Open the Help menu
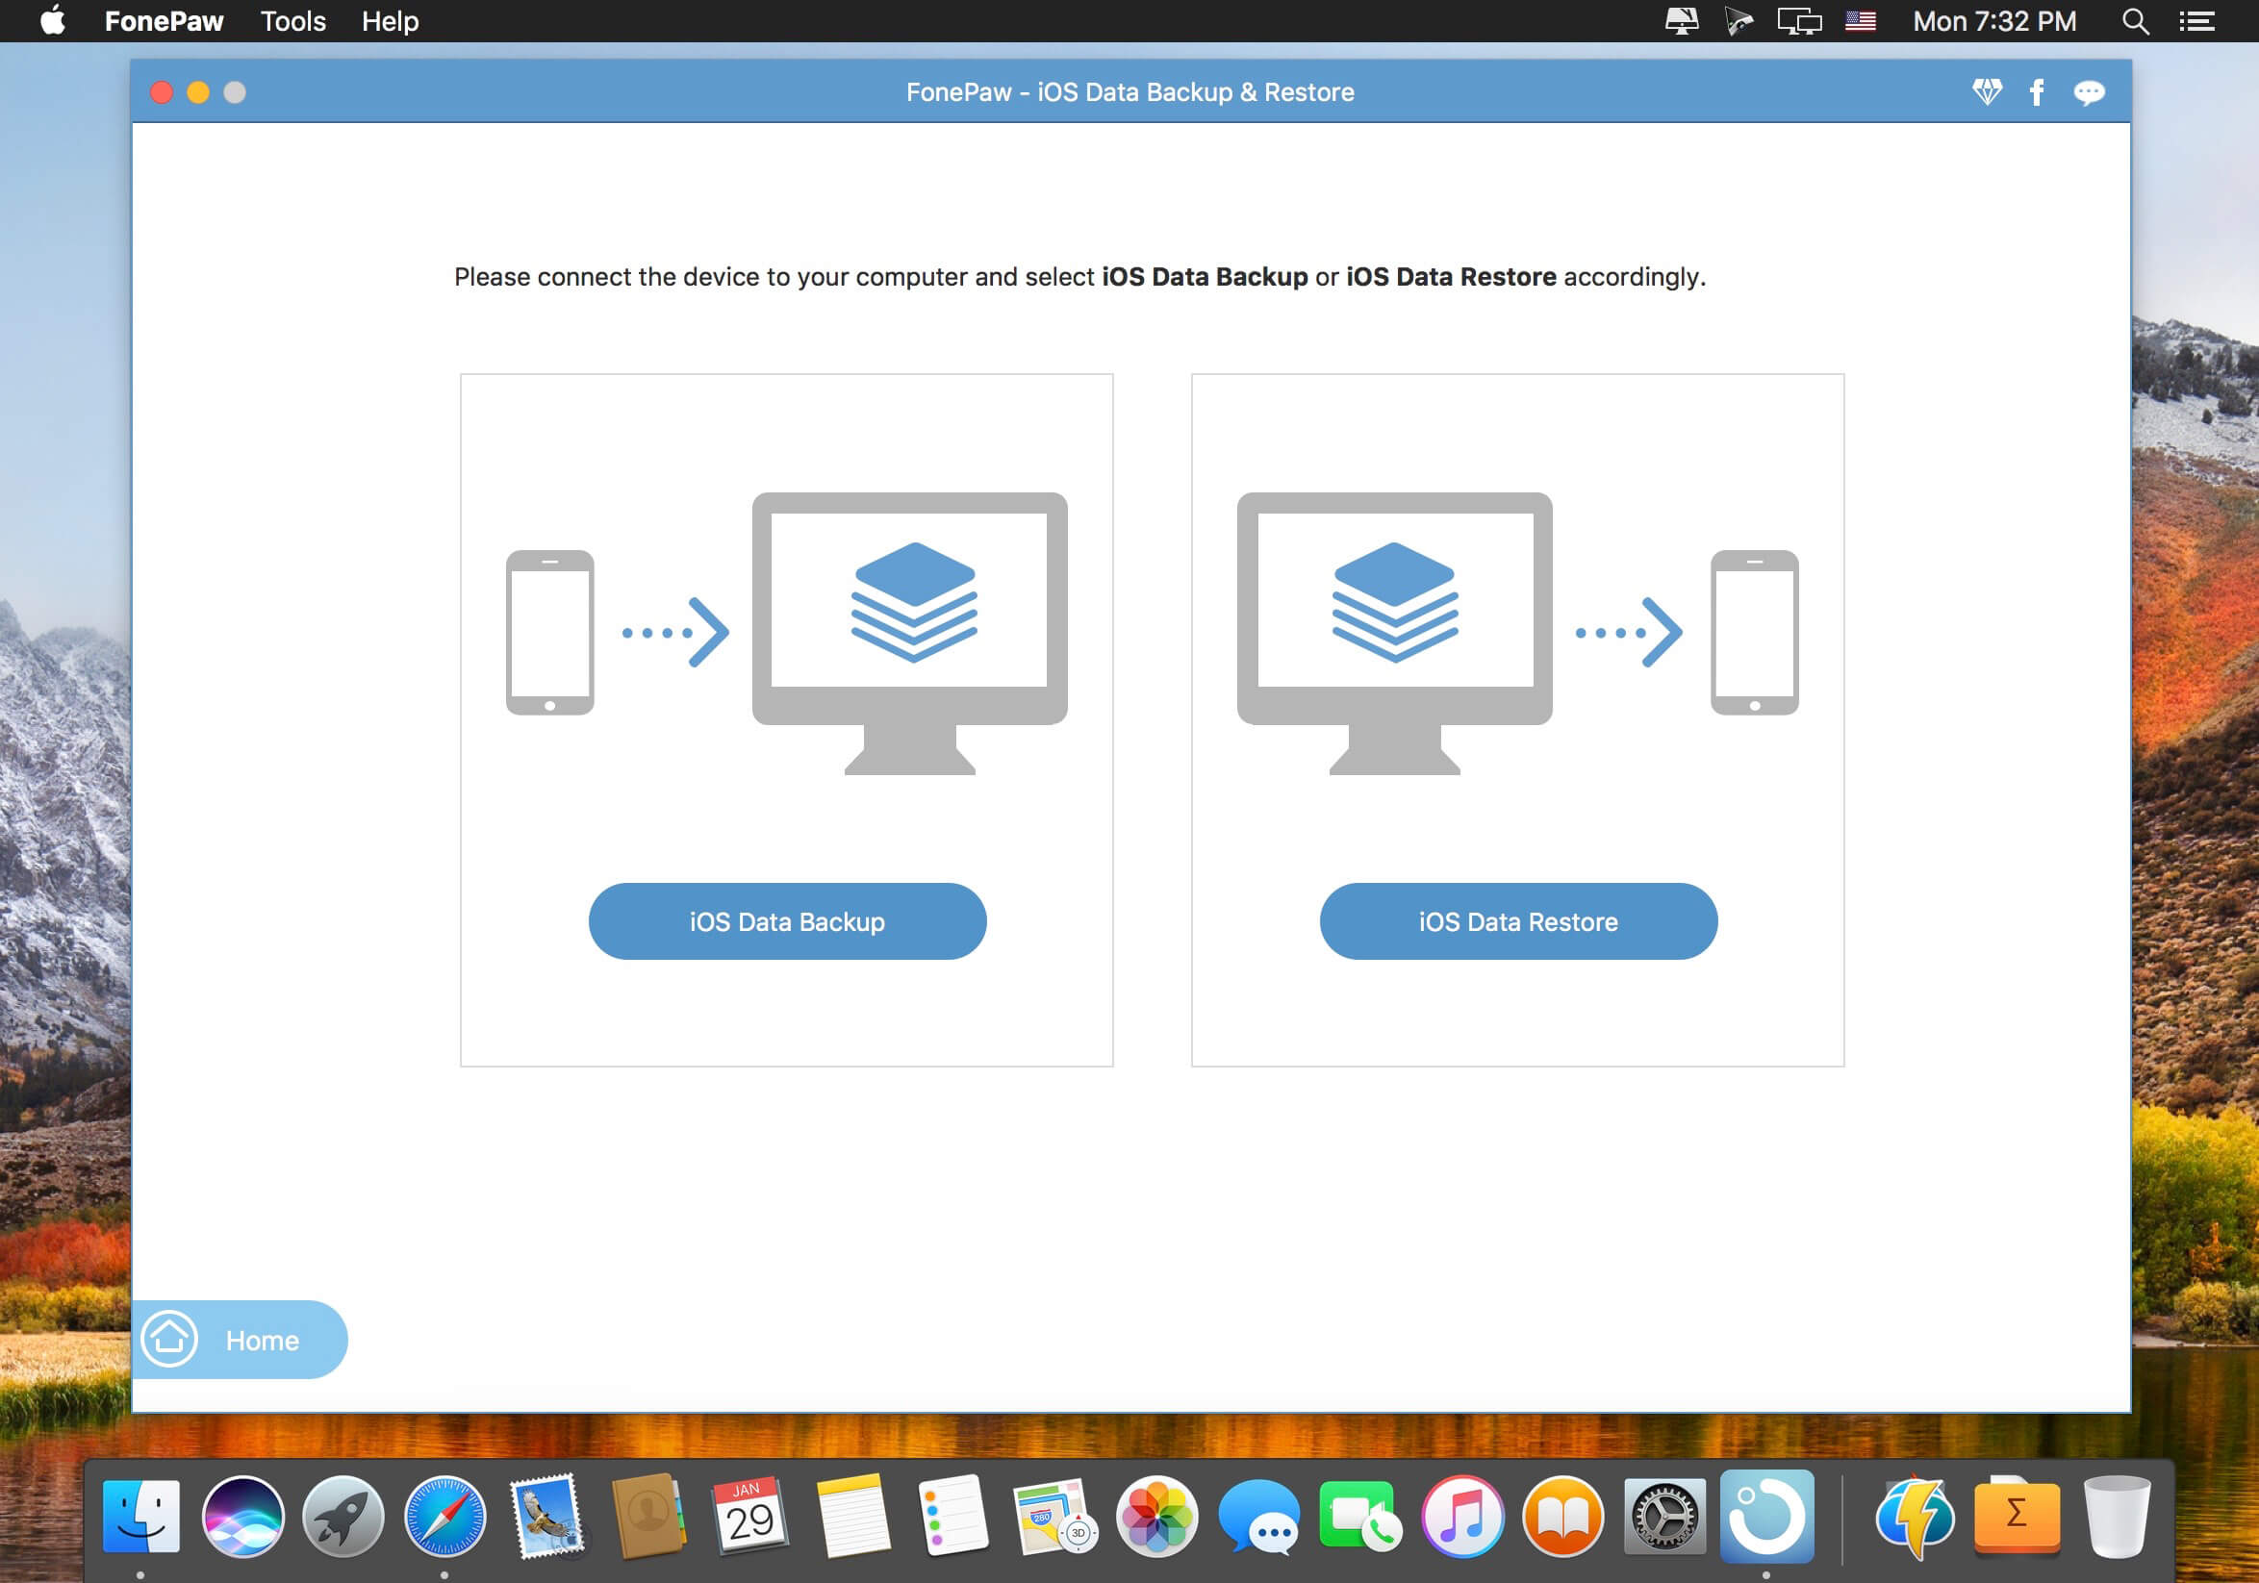The height and width of the screenshot is (1583, 2259). tap(390, 20)
